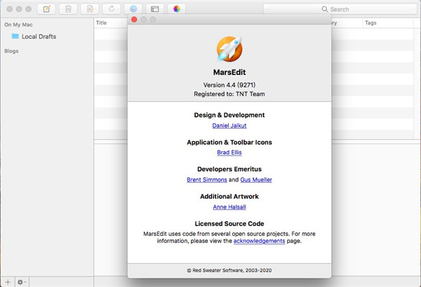
Task: Click the Red Sweater Software copyright text
Action: pyautogui.click(x=229, y=270)
